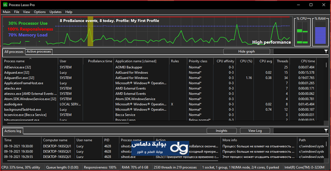Click the High performance power plan label
This screenshot has width=331, height=171.
(271, 42)
